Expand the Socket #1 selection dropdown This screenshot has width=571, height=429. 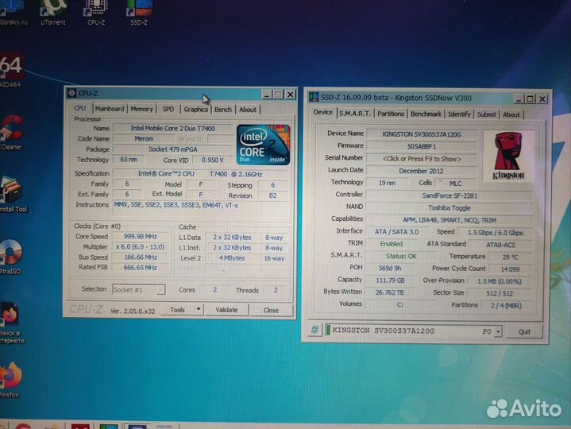tap(160, 290)
